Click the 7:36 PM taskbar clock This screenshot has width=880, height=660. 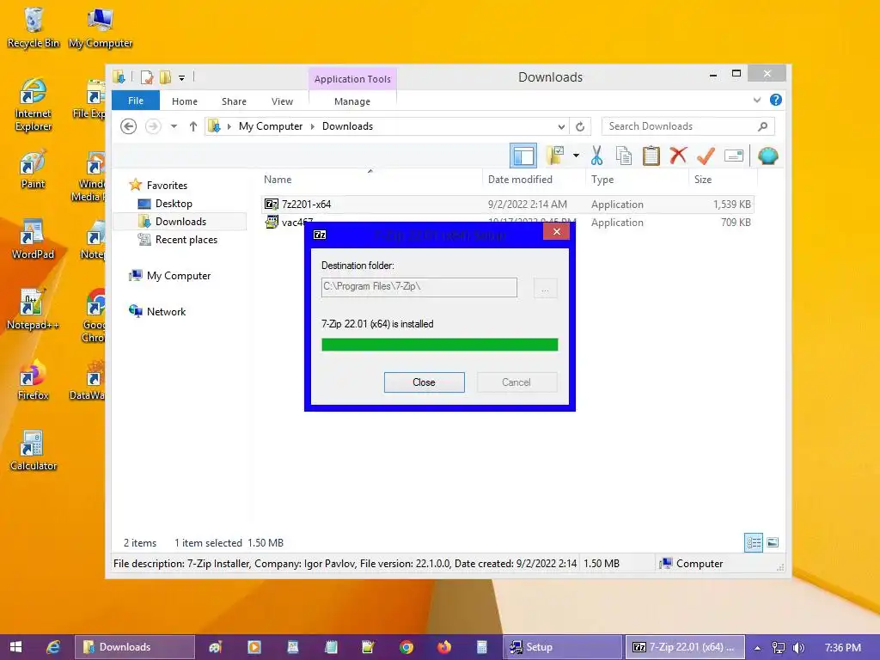(x=842, y=648)
